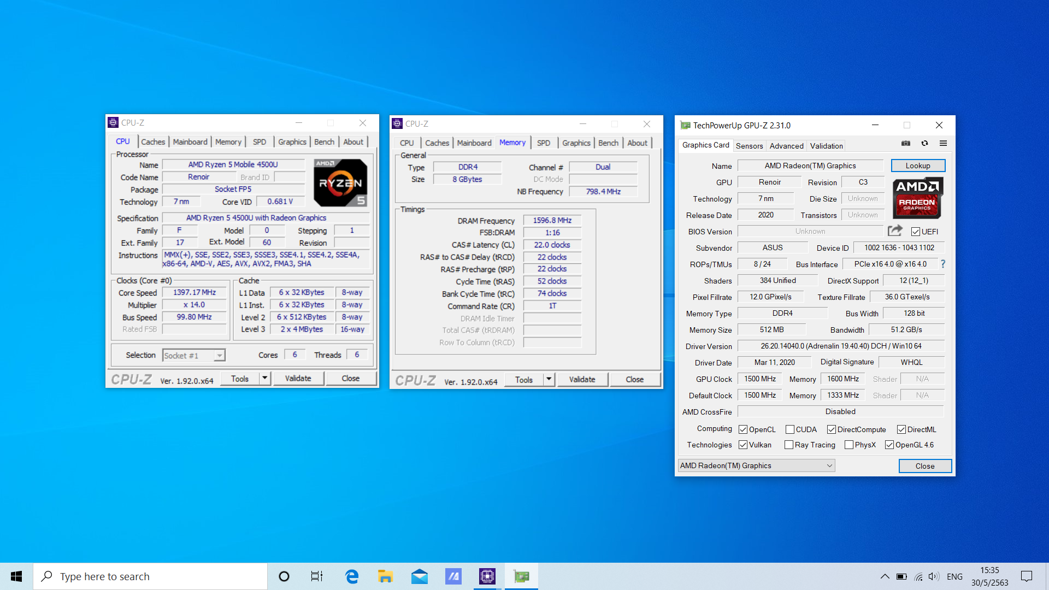Switch to Caches tab in left CPU-Z
This screenshot has height=590, width=1049.
[153, 141]
